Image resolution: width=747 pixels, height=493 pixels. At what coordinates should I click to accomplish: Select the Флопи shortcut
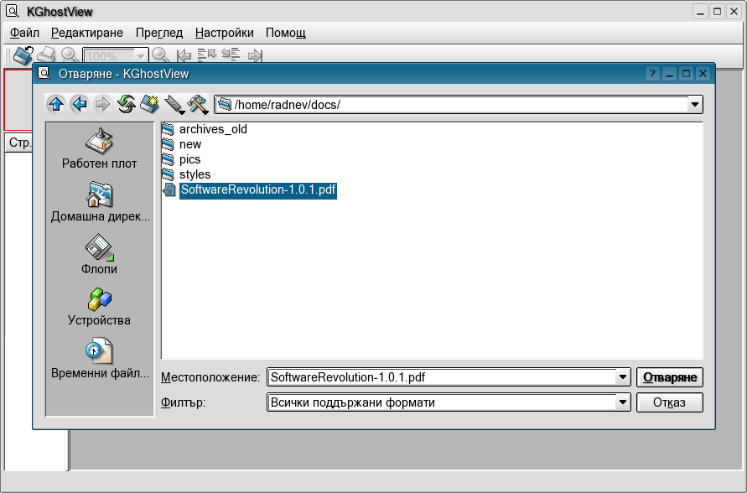99,255
